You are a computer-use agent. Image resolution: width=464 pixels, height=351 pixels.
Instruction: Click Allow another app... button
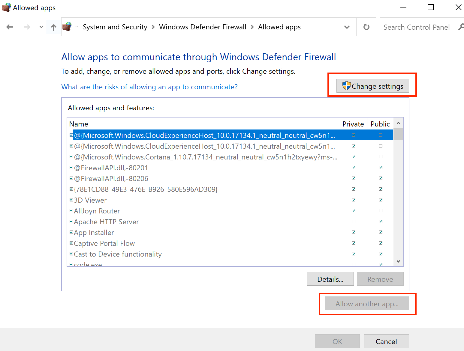(367, 304)
